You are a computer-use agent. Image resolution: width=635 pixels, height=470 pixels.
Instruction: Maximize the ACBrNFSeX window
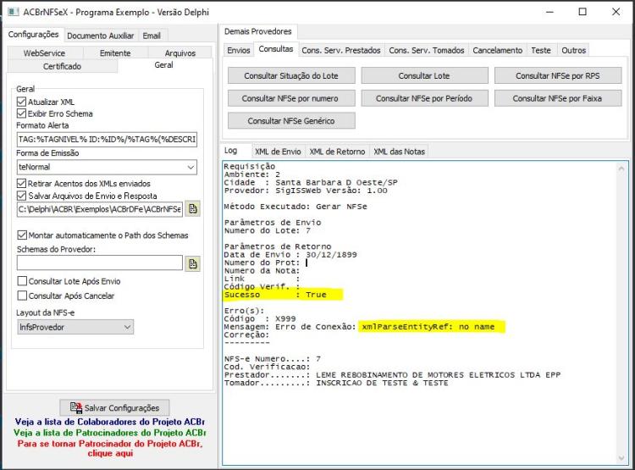point(583,12)
